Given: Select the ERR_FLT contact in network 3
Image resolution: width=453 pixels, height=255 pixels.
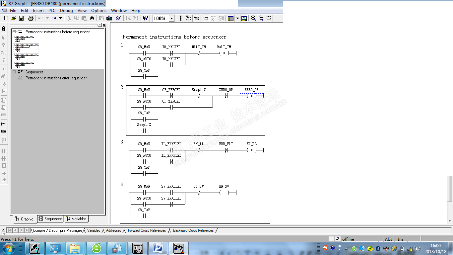Looking at the screenshot, I should [x=226, y=150].
